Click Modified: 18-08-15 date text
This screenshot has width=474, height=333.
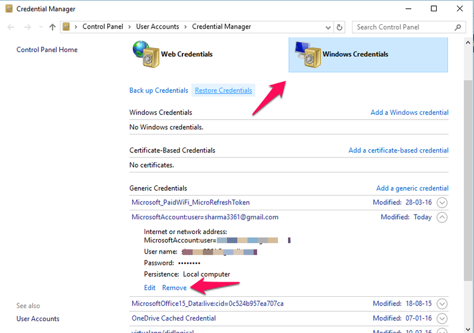tap(402, 303)
